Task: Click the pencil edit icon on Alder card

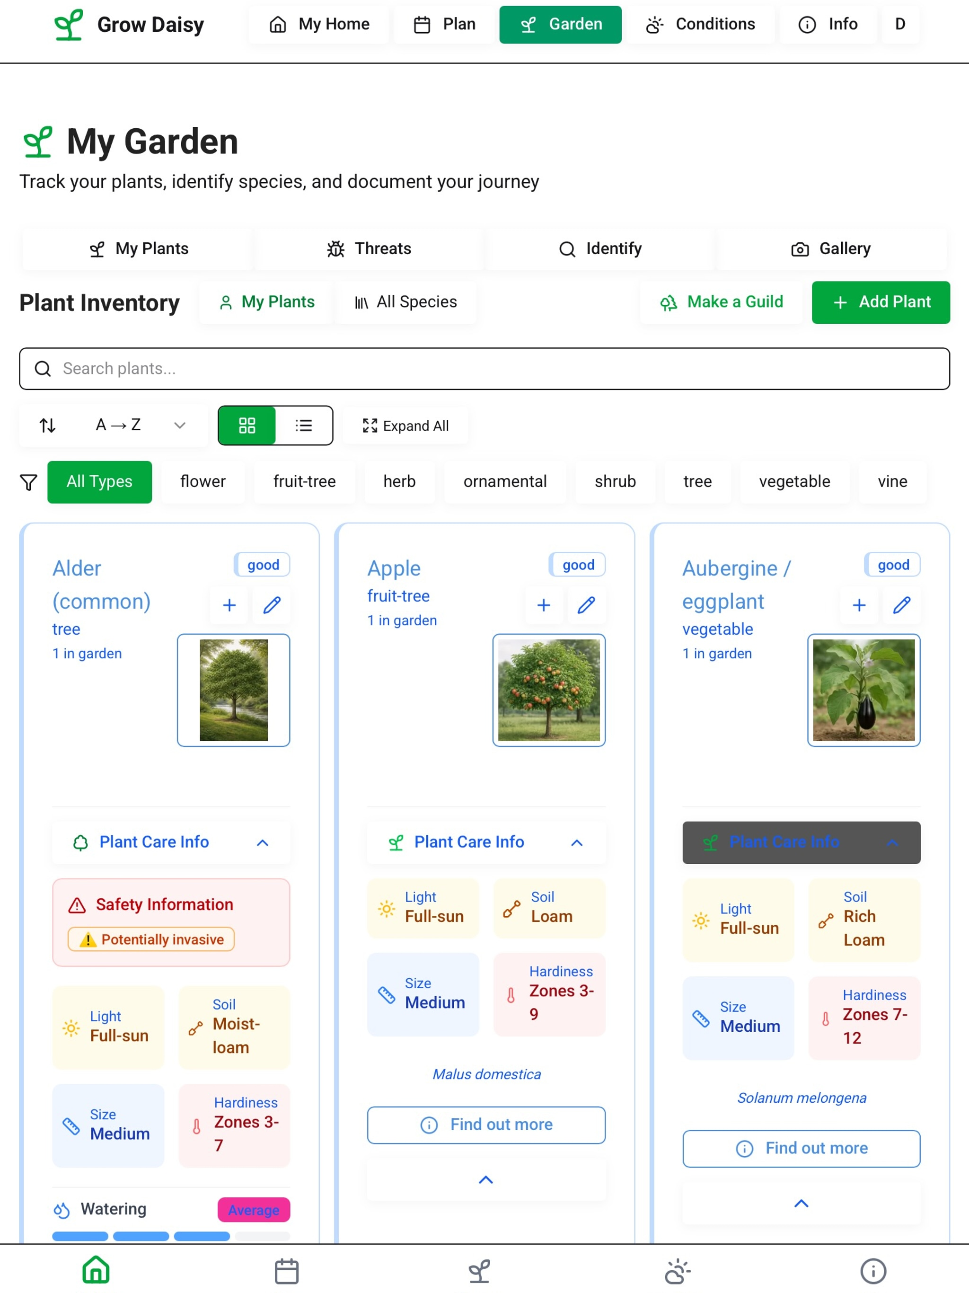Action: point(272,606)
